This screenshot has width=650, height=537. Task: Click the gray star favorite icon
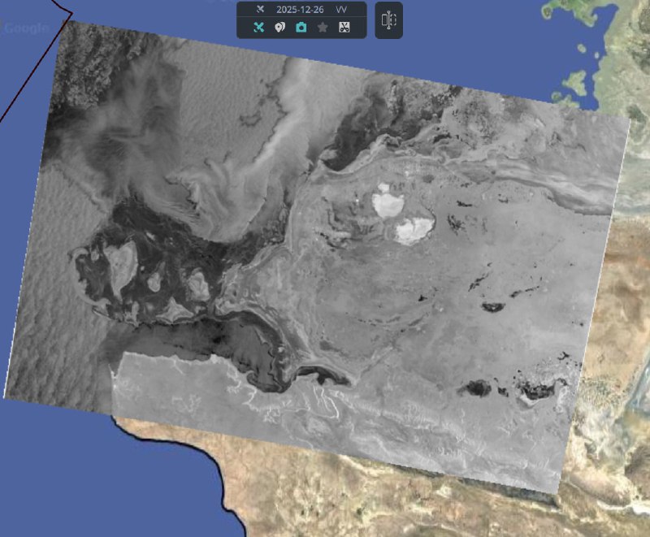tap(323, 28)
